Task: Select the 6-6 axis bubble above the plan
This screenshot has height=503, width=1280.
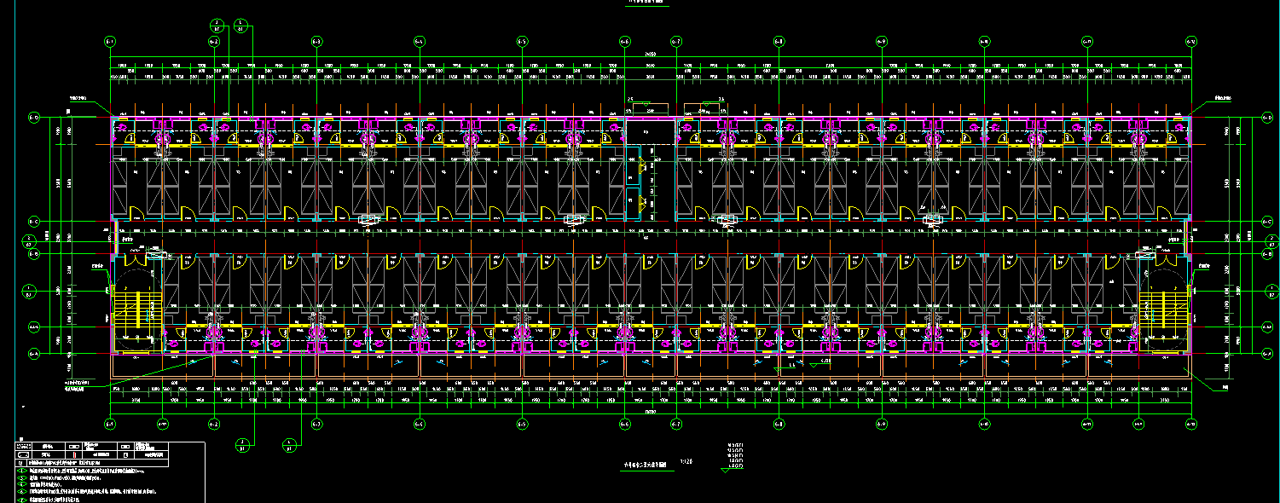Action: [x=624, y=41]
